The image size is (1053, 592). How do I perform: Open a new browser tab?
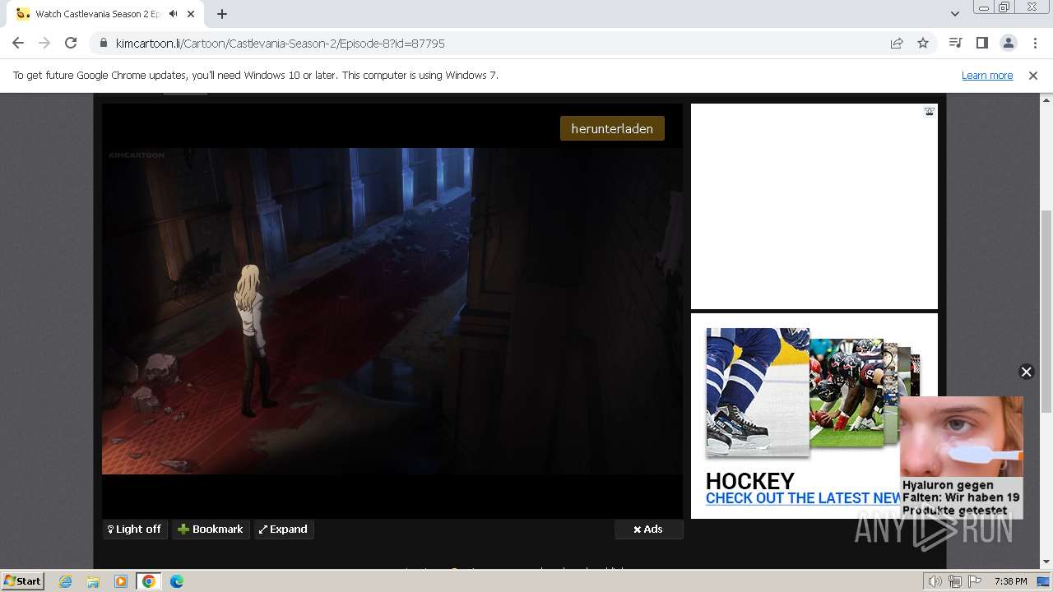pos(222,14)
